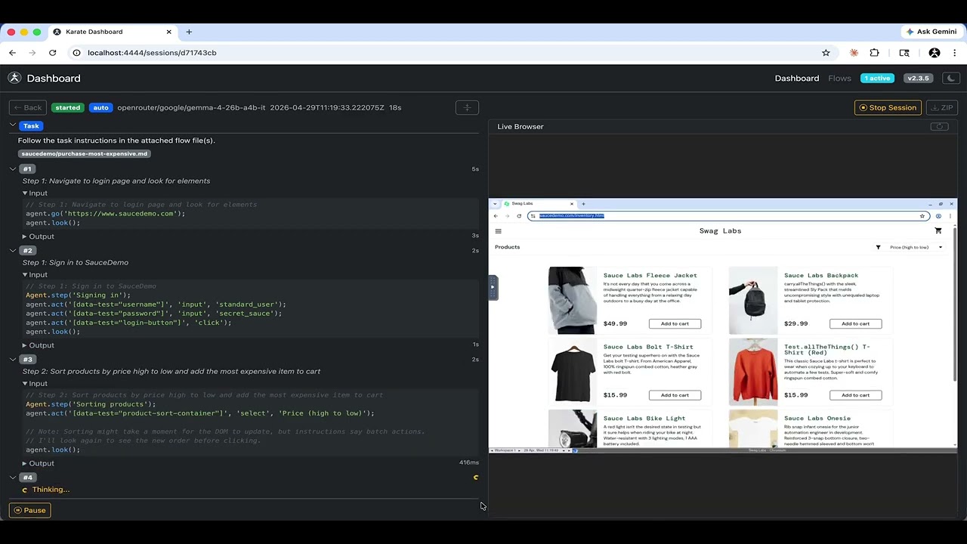Go Back to sessions list
Viewport: 967px width, 544px height.
coord(27,107)
